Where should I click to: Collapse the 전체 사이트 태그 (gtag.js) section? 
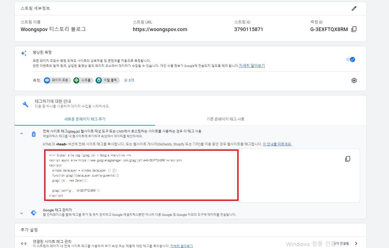[x=22, y=134]
